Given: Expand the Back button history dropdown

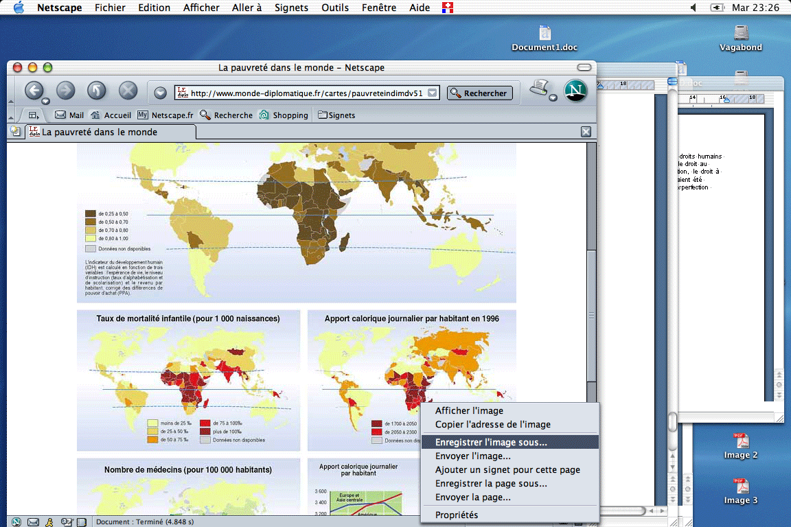Looking at the screenshot, I should pyautogui.click(x=45, y=101).
